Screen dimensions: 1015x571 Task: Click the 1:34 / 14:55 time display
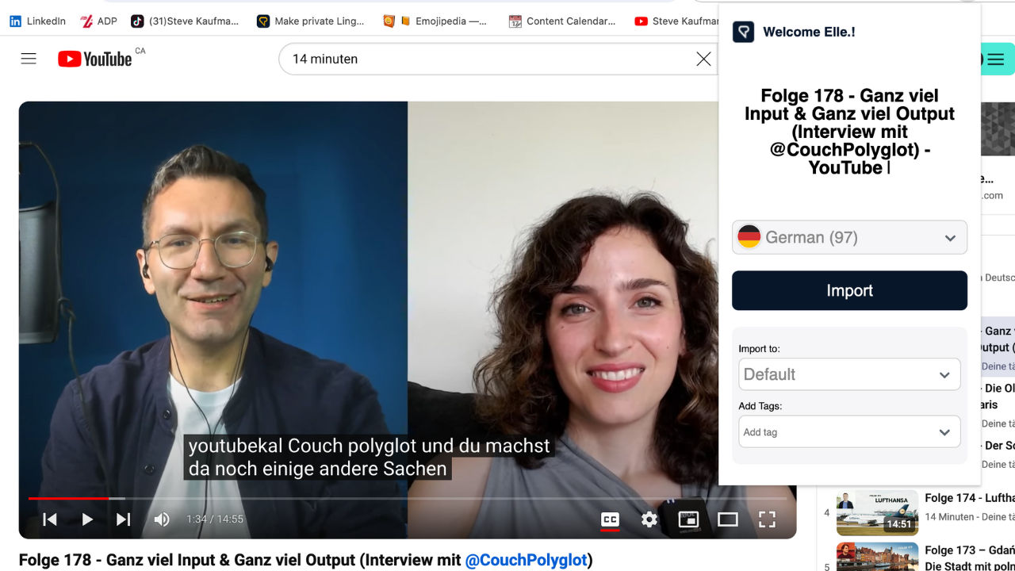coord(215,519)
